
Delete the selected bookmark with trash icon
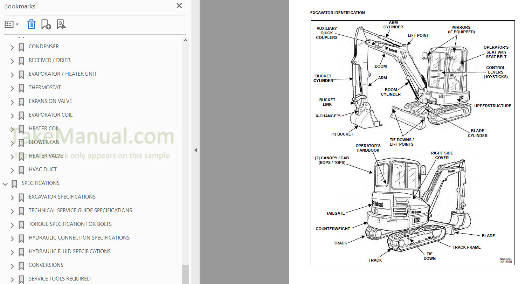click(x=31, y=24)
